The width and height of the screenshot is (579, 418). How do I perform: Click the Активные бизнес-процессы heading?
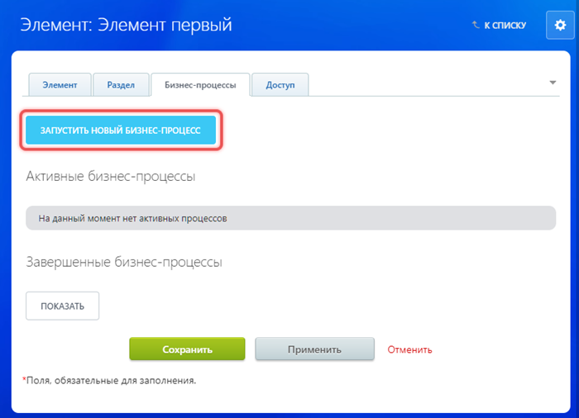pos(111,177)
